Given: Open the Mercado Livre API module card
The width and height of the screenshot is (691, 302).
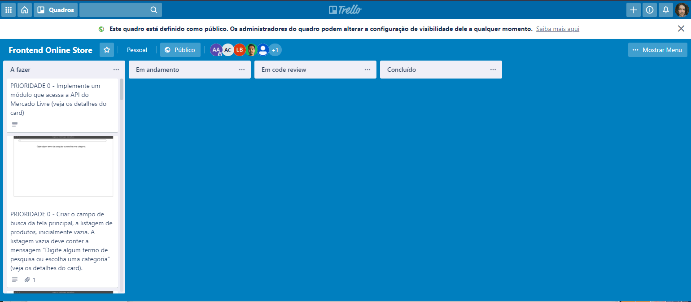Looking at the screenshot, I should [62, 105].
